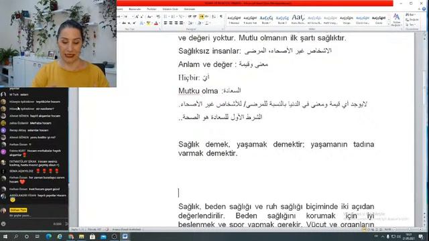Open Mail app from taskbar
Screen dimensions: 429x241
pyautogui.click(x=103, y=236)
